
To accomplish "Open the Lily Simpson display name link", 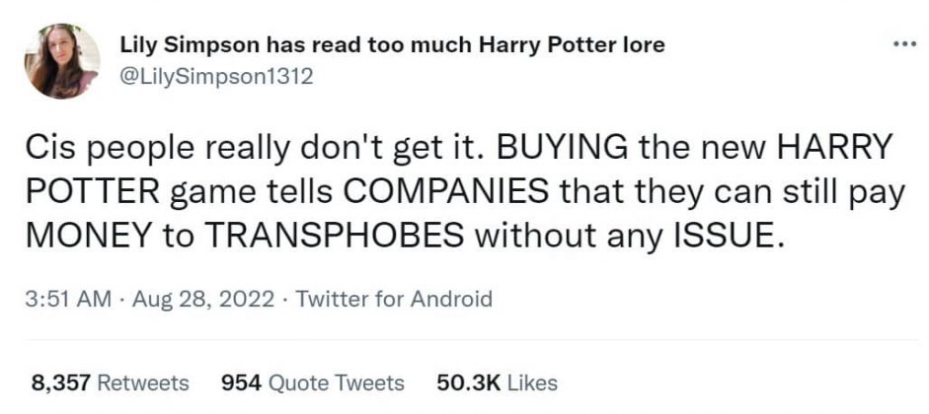I will point(391,45).
